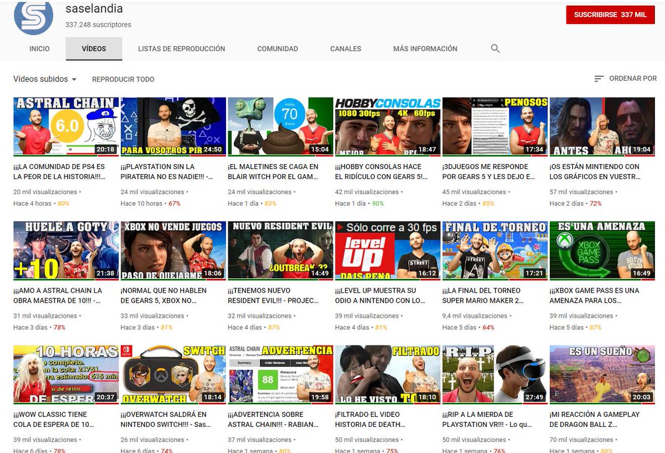The width and height of the screenshot is (665, 453).
Task: Click title HOBBY CONSOLAS HACE EL RIDÍCULO
Action: point(381,171)
